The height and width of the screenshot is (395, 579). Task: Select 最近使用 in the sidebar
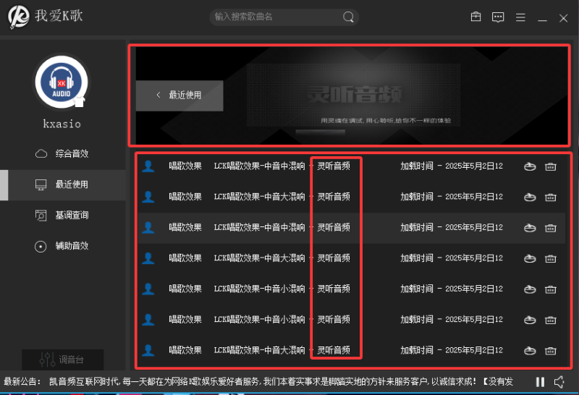coord(63,184)
